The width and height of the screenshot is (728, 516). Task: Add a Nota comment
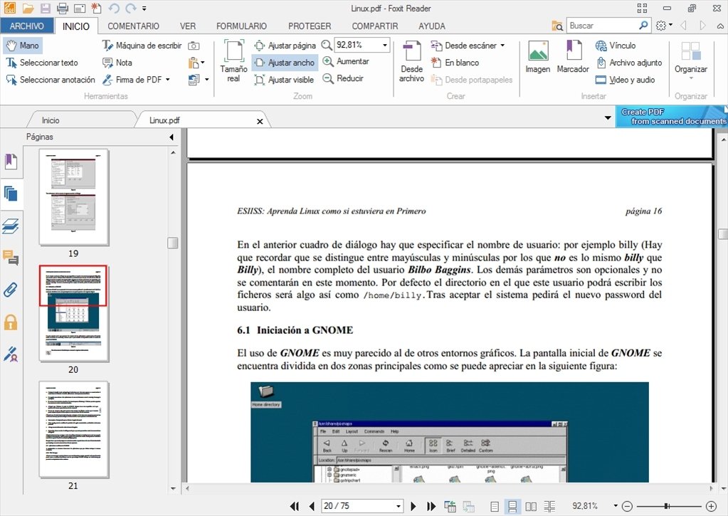[117, 62]
